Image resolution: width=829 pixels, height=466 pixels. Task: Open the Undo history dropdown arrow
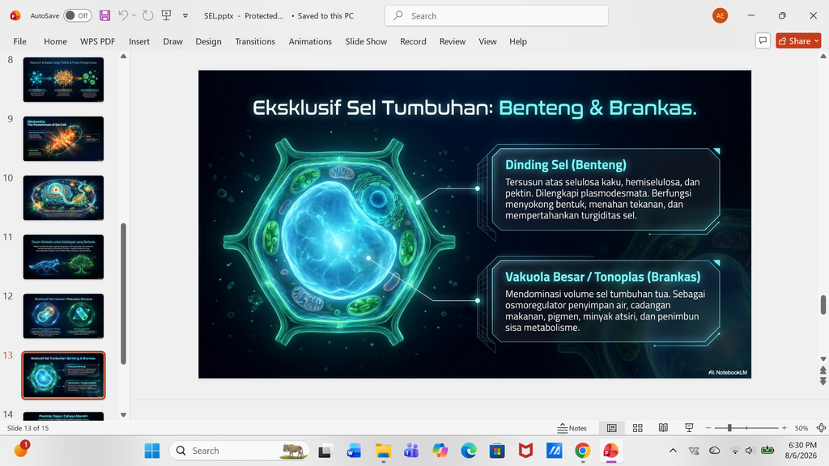134,16
